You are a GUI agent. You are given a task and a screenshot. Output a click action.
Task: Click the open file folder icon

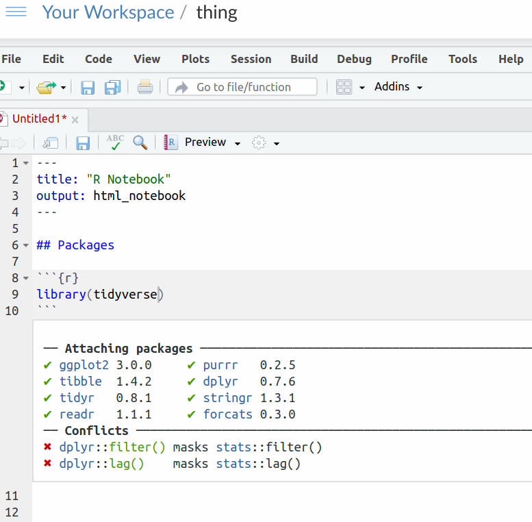pos(46,87)
